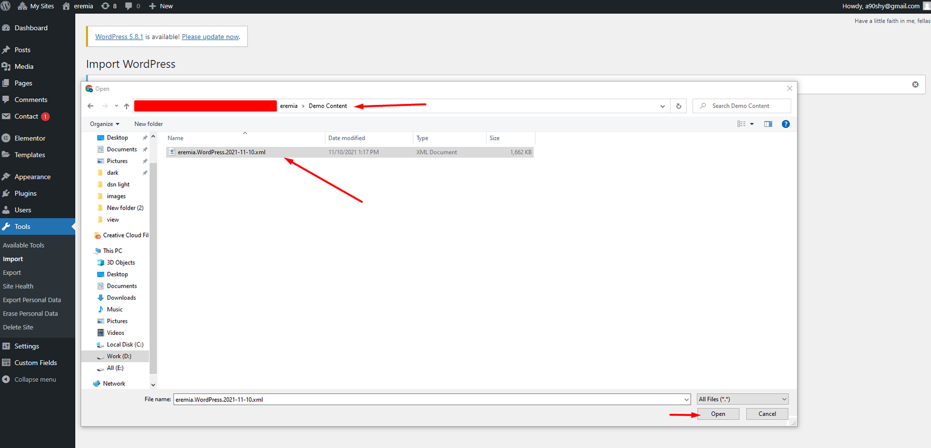Expand the address bar path history dropdown

(x=662, y=106)
